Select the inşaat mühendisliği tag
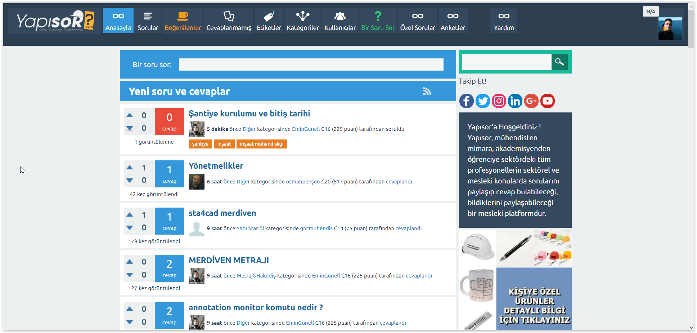The height and width of the screenshot is (333, 697). (261, 144)
